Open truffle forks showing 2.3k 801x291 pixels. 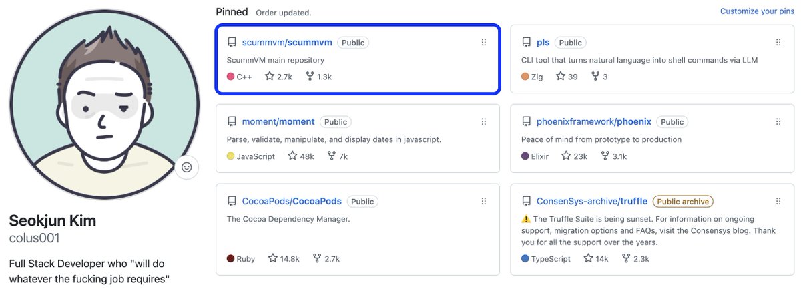pos(635,258)
